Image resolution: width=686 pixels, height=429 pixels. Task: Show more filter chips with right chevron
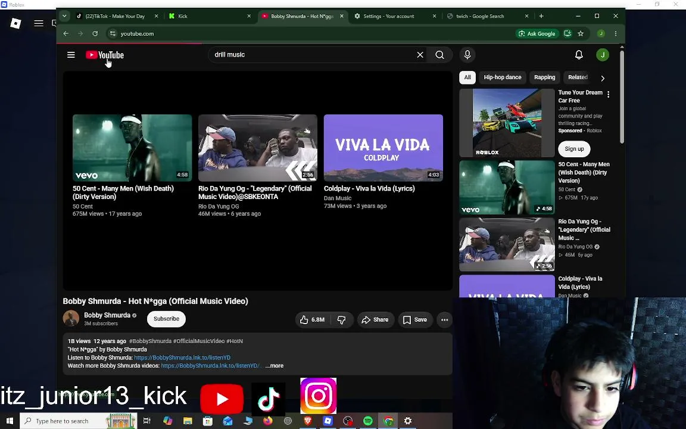point(603,78)
